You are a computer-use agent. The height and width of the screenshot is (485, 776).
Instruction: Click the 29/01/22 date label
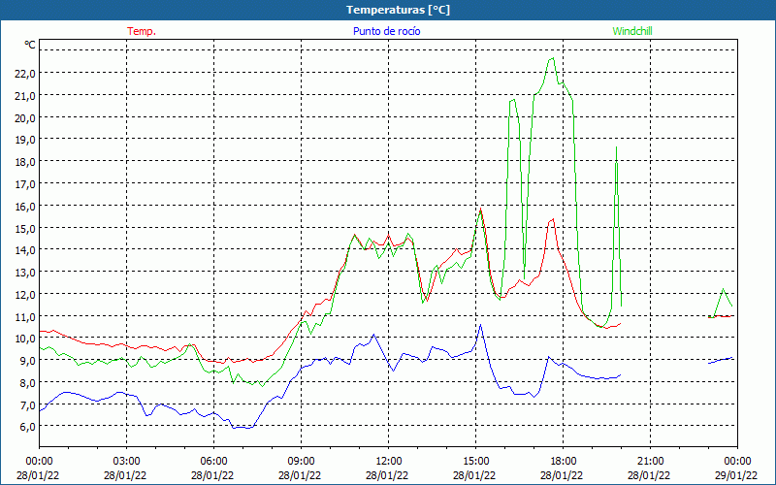[736, 475]
